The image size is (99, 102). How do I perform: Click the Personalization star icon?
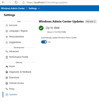point(7,37)
